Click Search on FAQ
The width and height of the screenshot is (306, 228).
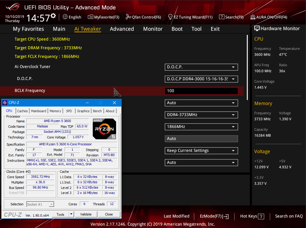pyautogui.click(x=289, y=216)
